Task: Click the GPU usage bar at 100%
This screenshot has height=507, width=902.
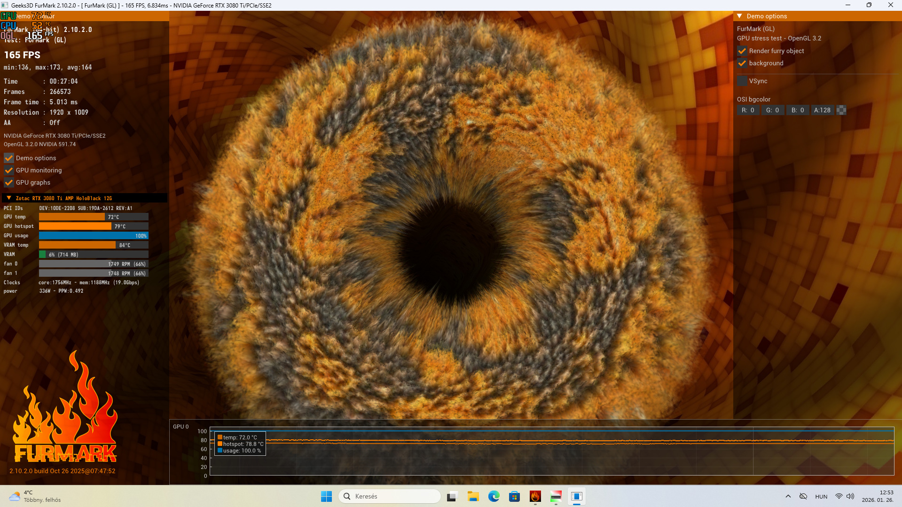Action: (x=94, y=235)
